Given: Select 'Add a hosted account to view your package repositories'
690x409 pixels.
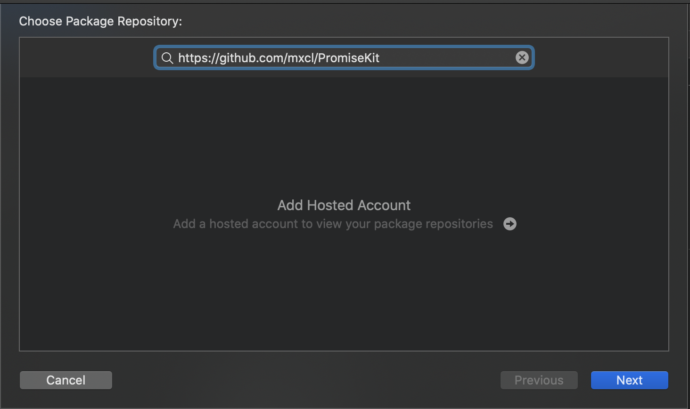Looking at the screenshot, I should click(333, 224).
